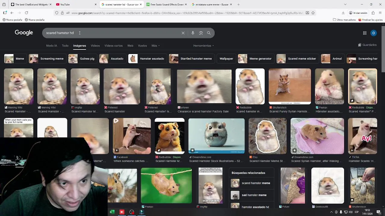Image resolution: width=385 pixels, height=216 pixels.
Task: Show hidden system tray icons
Action: pos(331,212)
